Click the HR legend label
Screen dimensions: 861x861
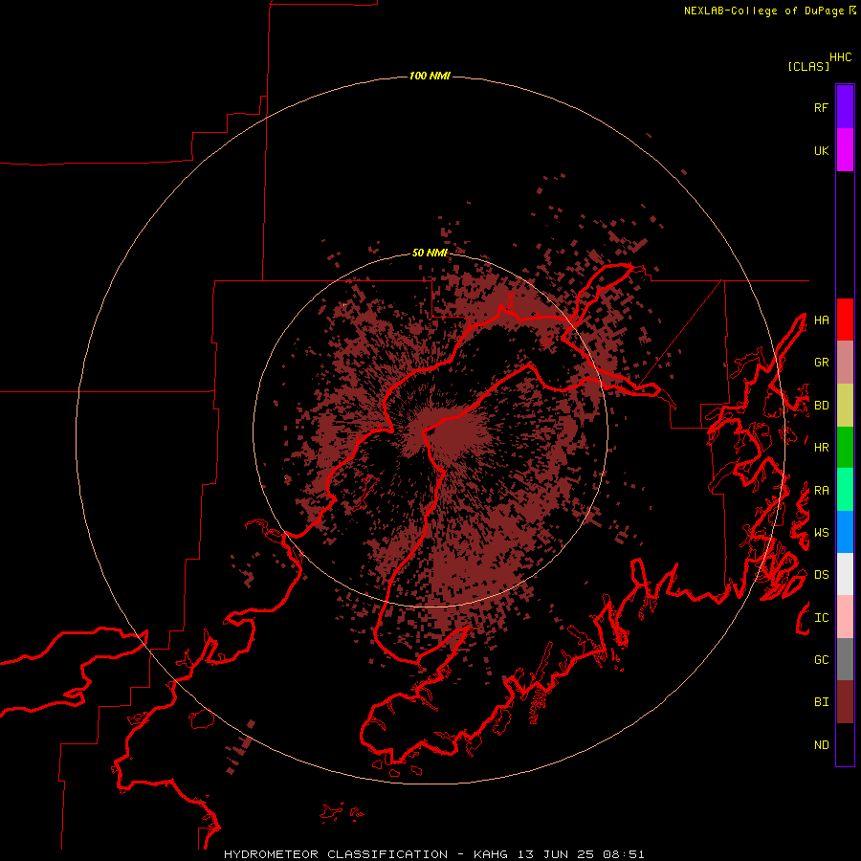click(821, 448)
